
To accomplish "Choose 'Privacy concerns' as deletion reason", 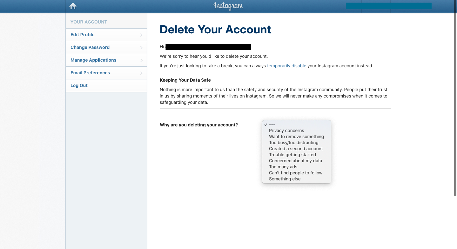I will [297, 131].
